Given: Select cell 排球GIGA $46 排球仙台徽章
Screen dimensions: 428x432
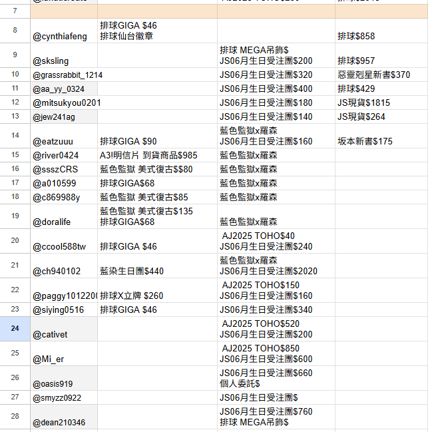Looking at the screenshot, I should [157, 31].
